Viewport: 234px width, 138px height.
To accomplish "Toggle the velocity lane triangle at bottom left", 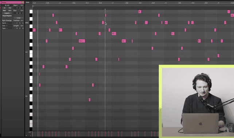I will [26, 135].
